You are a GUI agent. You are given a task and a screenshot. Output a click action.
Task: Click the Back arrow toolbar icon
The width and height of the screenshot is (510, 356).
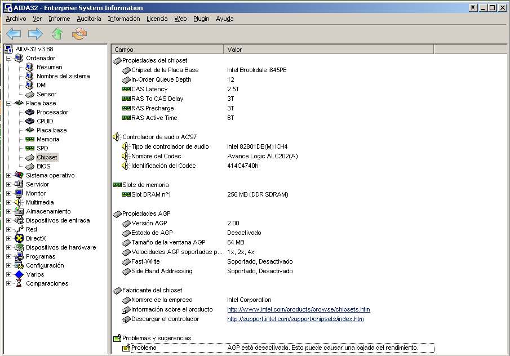14,33
